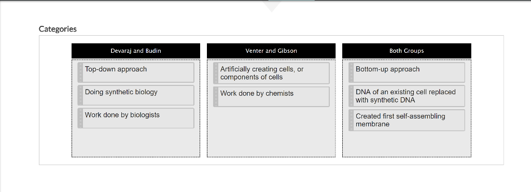Click empty space in Both Groups drop zone
The height and width of the screenshot is (192, 531).
tap(407, 144)
